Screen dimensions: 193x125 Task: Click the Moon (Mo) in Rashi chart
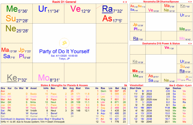[x=44, y=78]
